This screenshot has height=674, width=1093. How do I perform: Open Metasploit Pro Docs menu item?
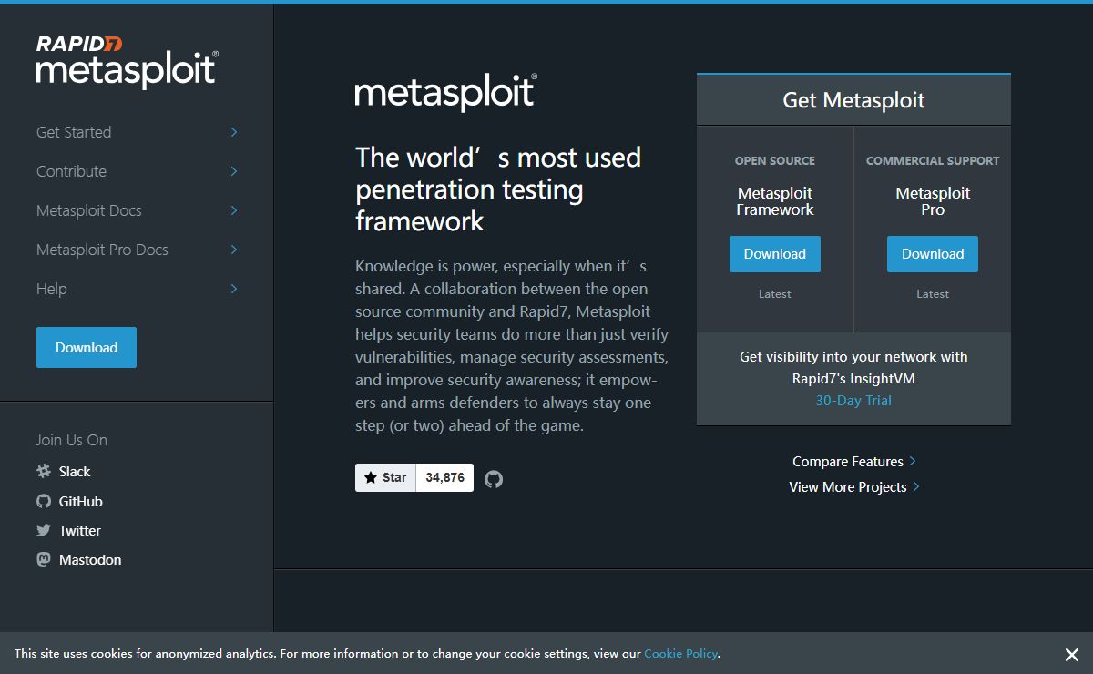(x=102, y=250)
